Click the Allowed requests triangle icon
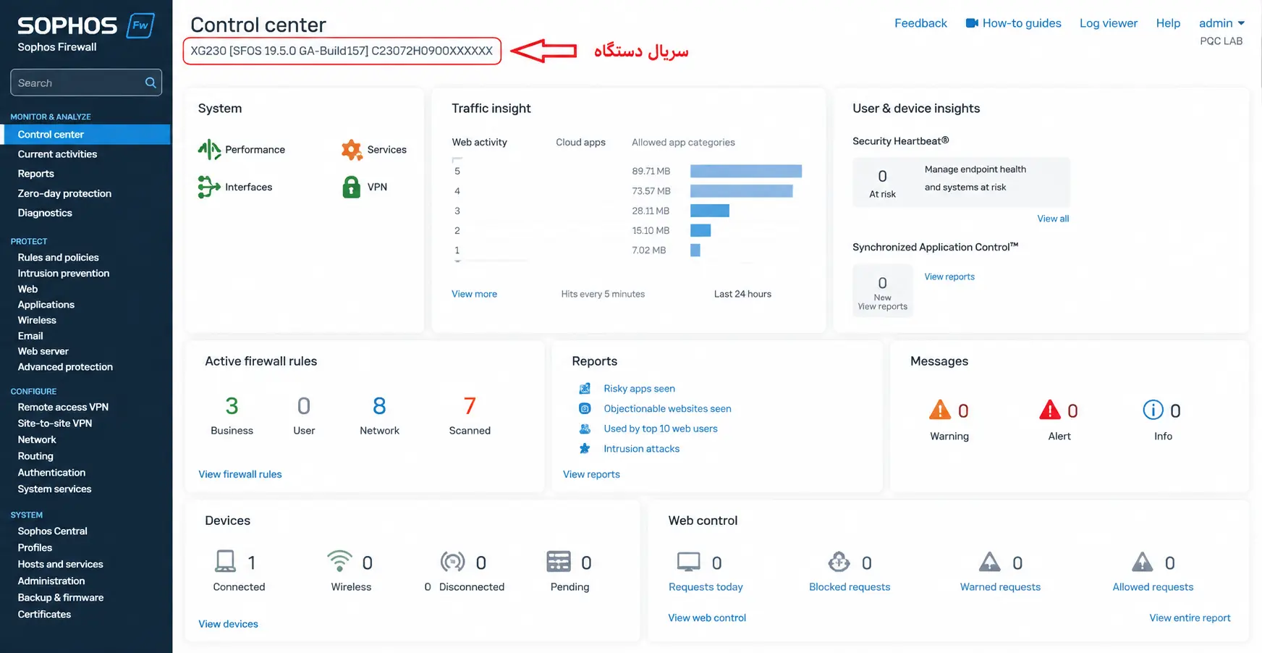 (1143, 562)
